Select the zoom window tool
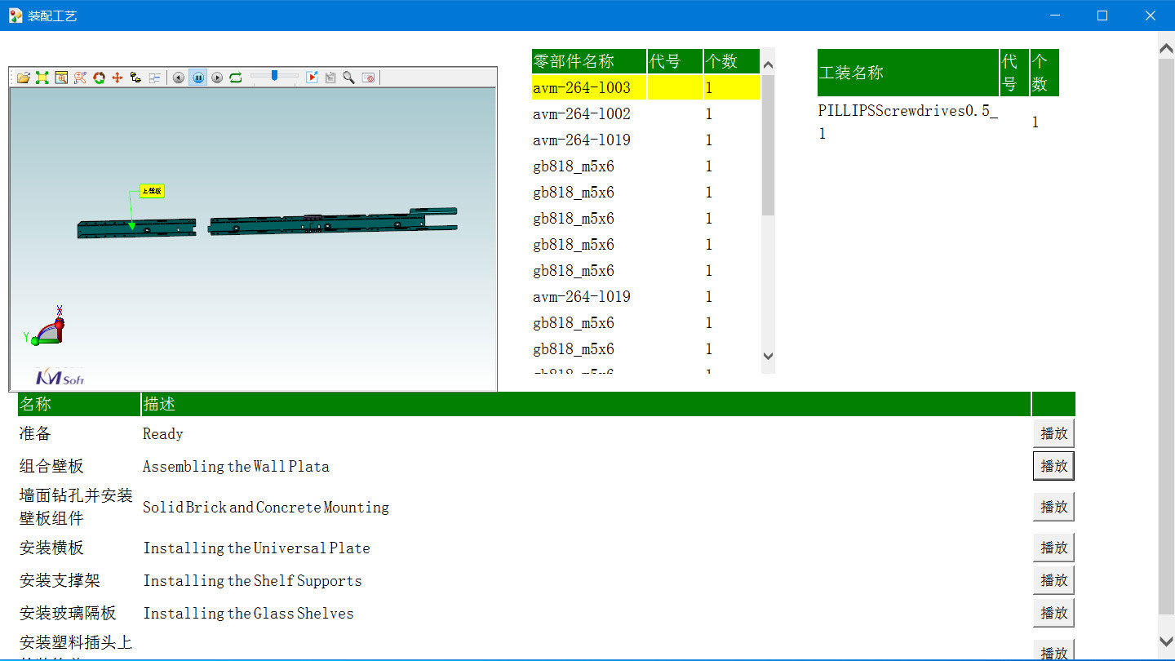1175x661 pixels. click(61, 78)
